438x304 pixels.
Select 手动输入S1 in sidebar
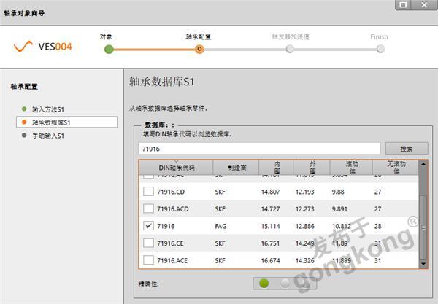pos(48,136)
